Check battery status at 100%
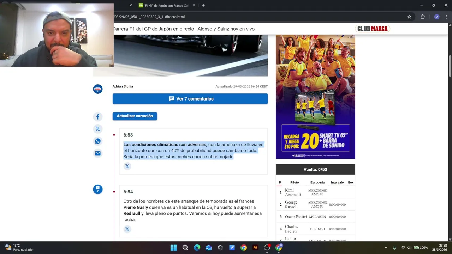Viewport: 452px width, 254px height. pos(421,248)
